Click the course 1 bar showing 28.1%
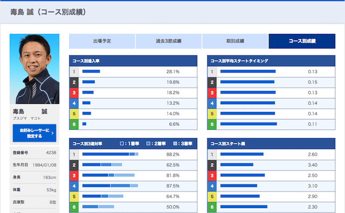 [x=91, y=72]
